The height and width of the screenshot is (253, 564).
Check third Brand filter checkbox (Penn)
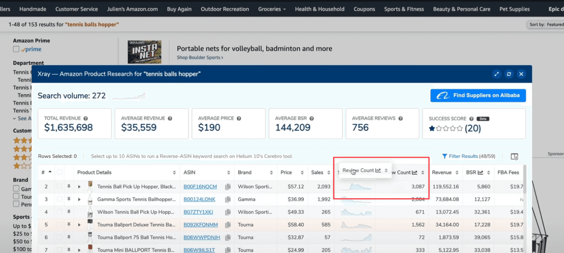[16, 204]
